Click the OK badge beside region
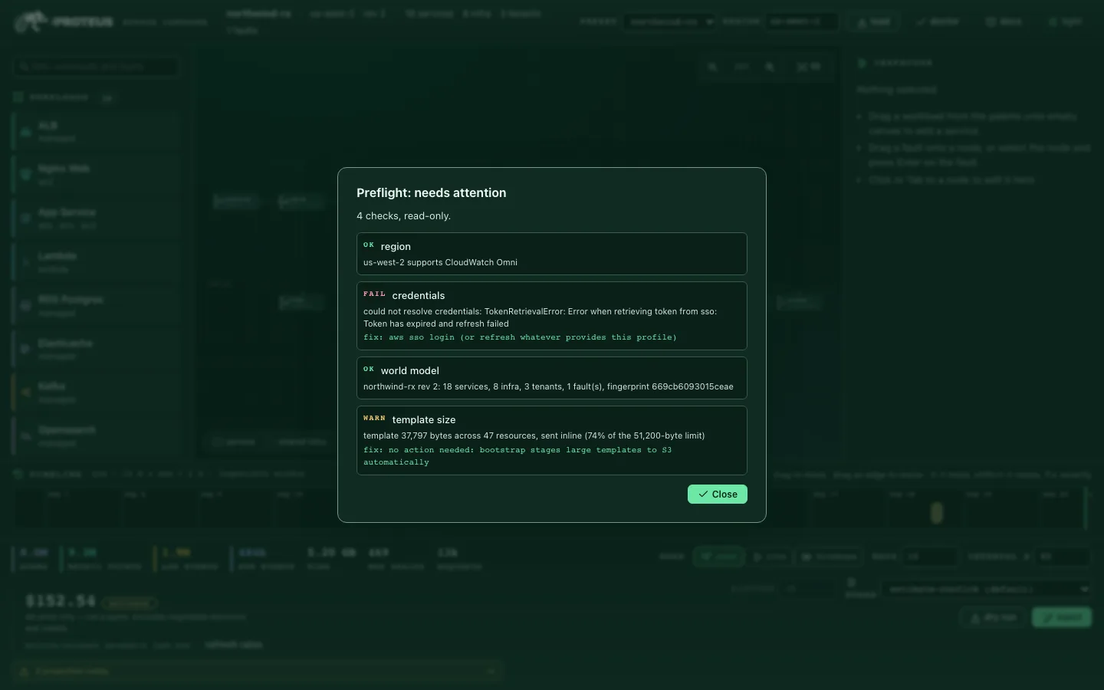 [x=369, y=245]
